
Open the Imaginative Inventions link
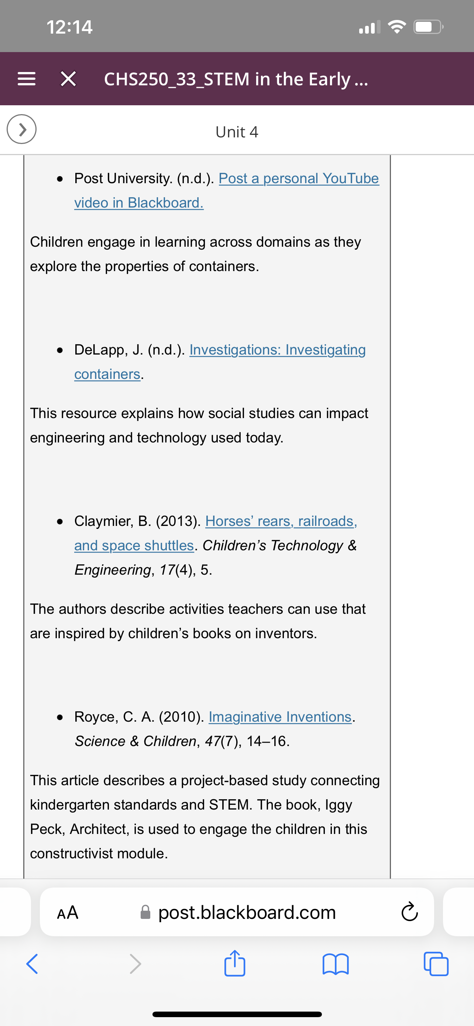[x=280, y=717]
